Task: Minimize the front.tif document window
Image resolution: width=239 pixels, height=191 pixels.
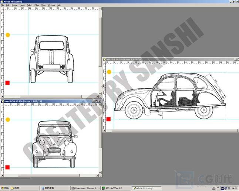Action: tap(93, 101)
